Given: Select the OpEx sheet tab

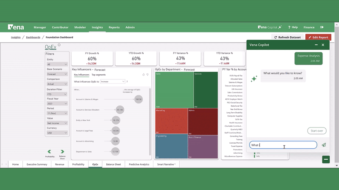Looking at the screenshot, I should tap(95, 164).
